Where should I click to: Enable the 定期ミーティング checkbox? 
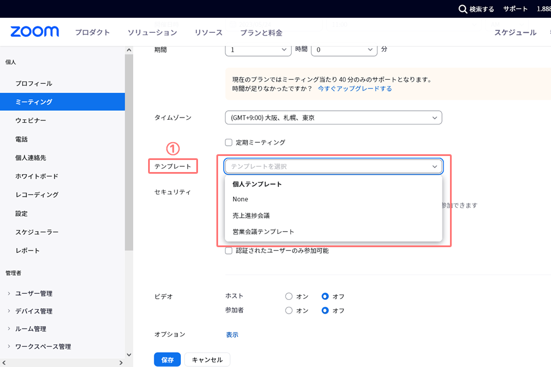pyautogui.click(x=228, y=142)
